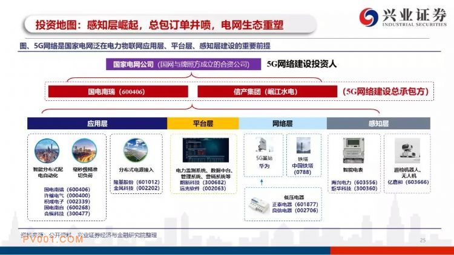This screenshot has height=255, width=454.
Task: Click the power monitoring dashboard screenshot
Action: pos(206,150)
